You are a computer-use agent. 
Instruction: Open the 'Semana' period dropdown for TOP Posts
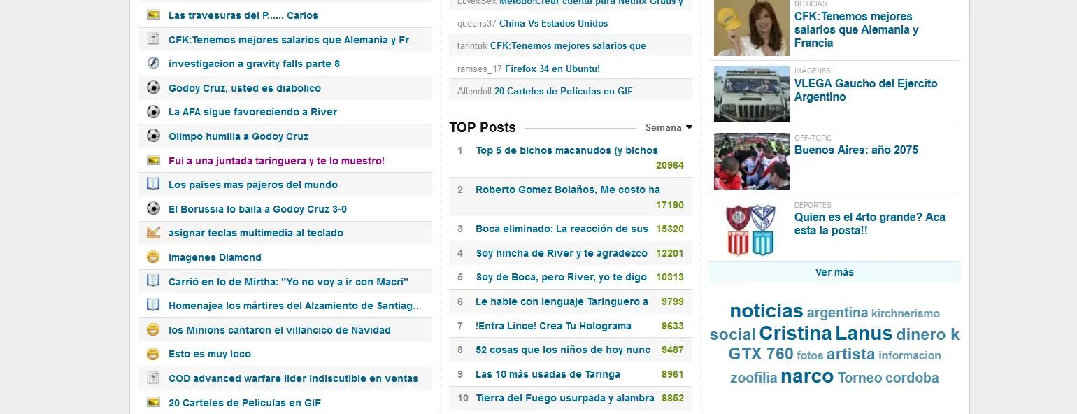669,127
